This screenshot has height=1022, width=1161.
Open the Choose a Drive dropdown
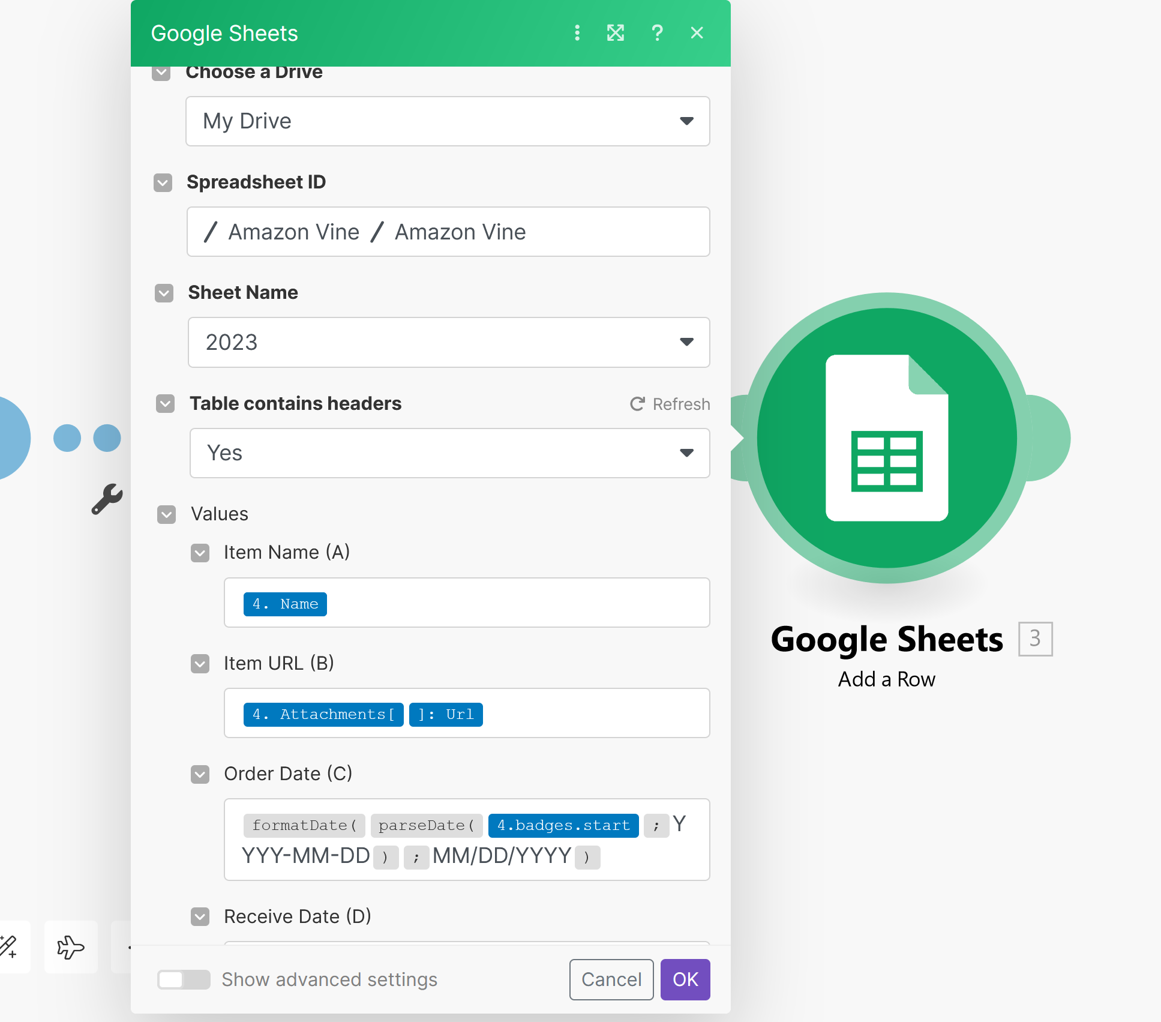pos(448,121)
